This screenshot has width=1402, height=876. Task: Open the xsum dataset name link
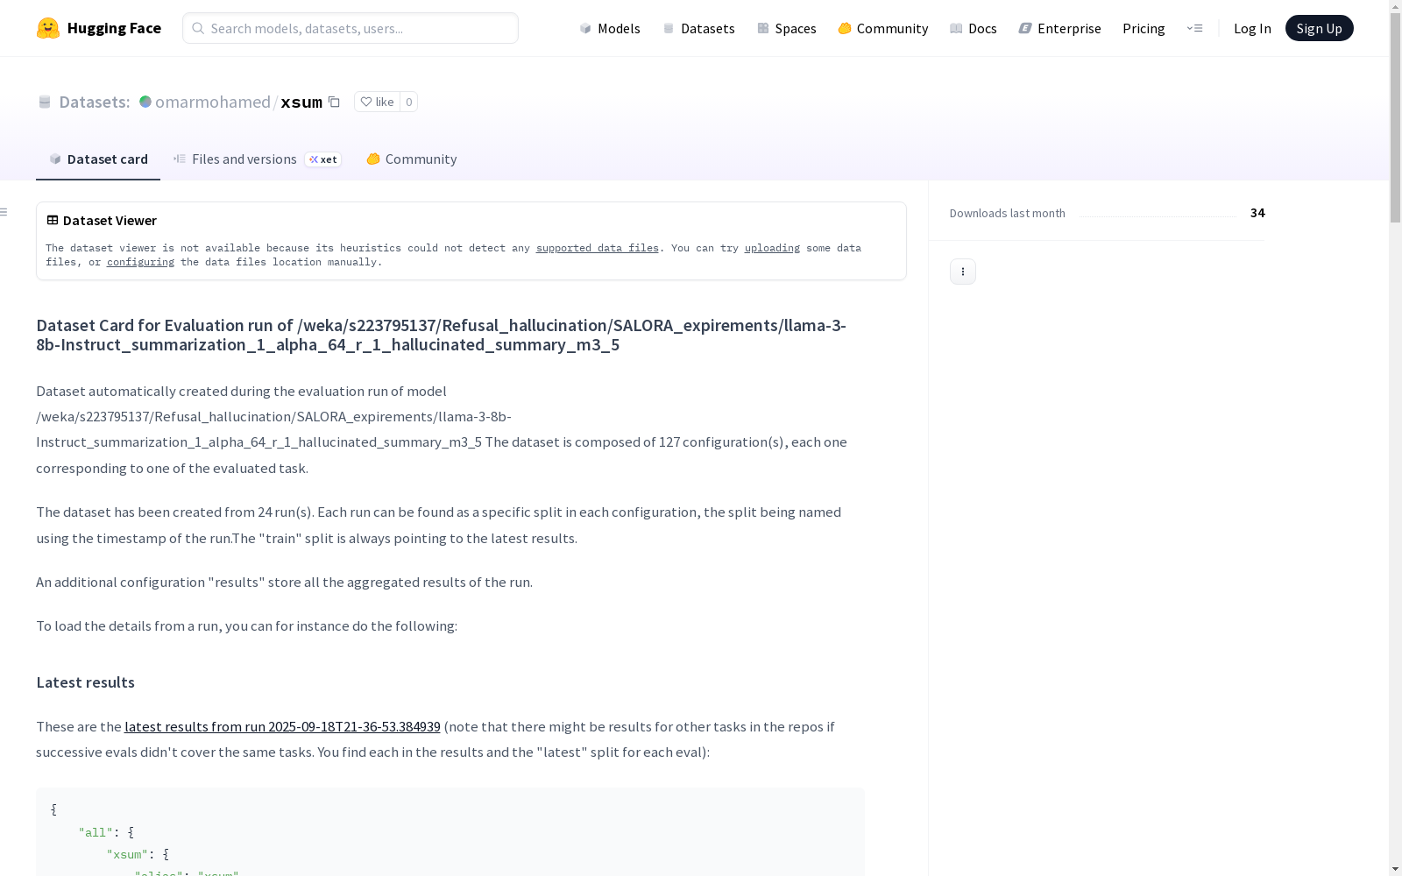tap(301, 102)
